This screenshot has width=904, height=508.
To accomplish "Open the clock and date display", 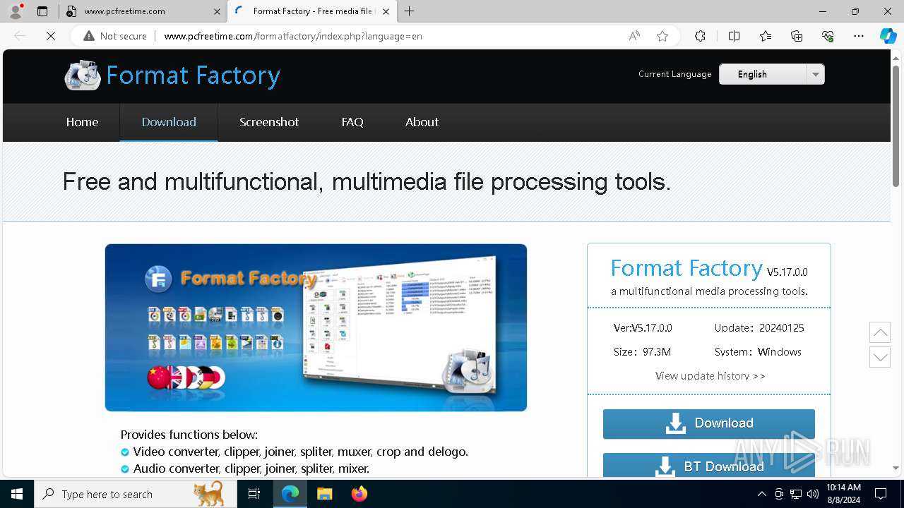I will click(x=843, y=494).
